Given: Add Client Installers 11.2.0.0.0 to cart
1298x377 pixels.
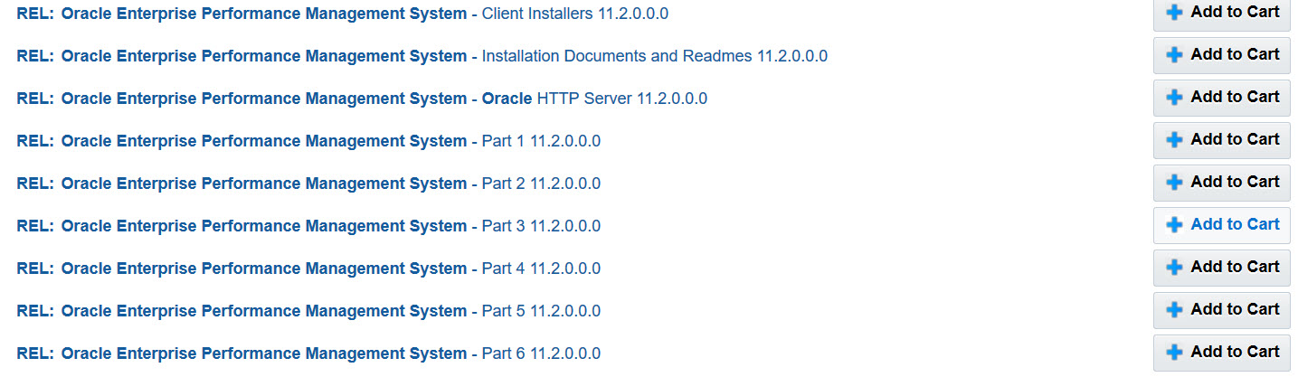Looking at the screenshot, I should [1222, 13].
